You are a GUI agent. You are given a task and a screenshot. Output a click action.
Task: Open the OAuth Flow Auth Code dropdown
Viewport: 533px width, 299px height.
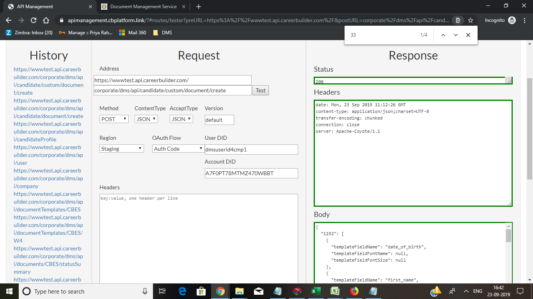[178, 149]
